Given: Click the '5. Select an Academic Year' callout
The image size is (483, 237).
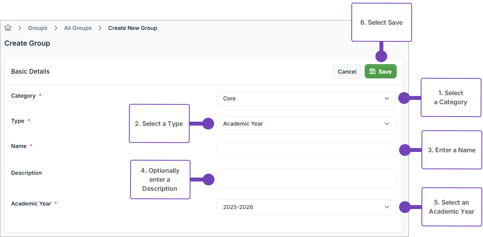Looking at the screenshot, I should [451, 207].
